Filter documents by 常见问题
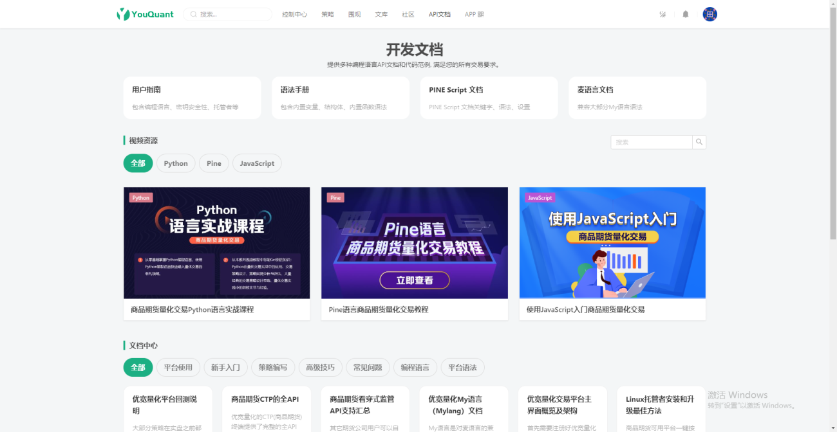This screenshot has height=432, width=837. pos(368,368)
